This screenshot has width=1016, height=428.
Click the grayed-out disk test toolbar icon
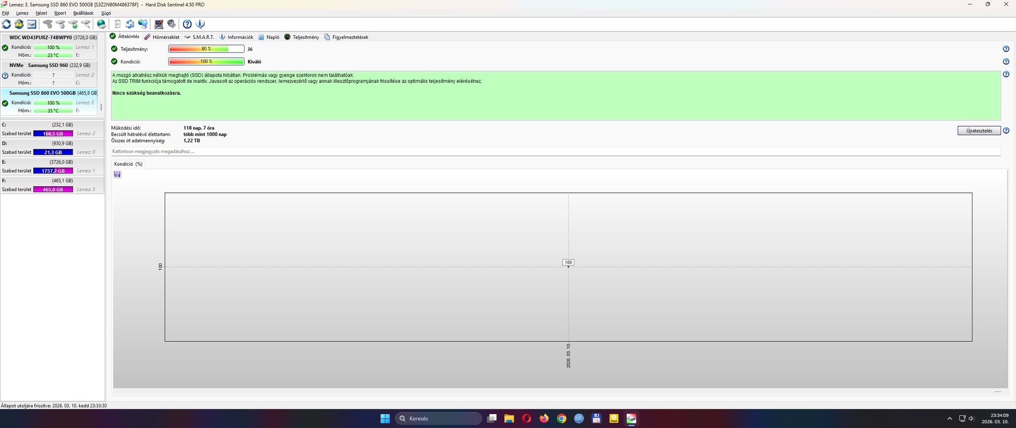pyautogui.click(x=48, y=24)
